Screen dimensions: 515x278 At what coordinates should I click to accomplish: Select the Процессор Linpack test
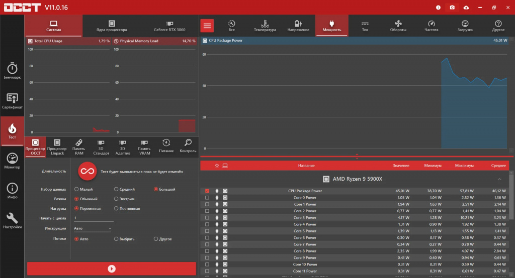tap(57, 147)
